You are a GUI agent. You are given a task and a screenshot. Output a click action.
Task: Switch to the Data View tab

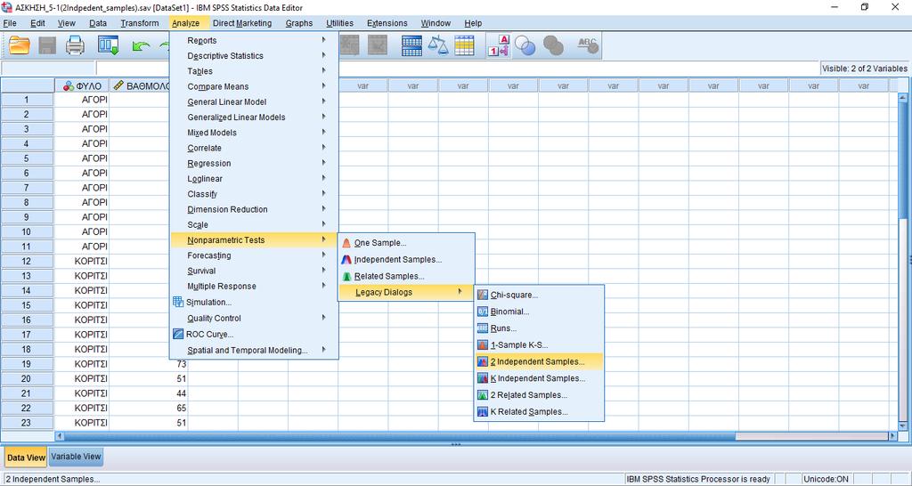tap(26, 458)
